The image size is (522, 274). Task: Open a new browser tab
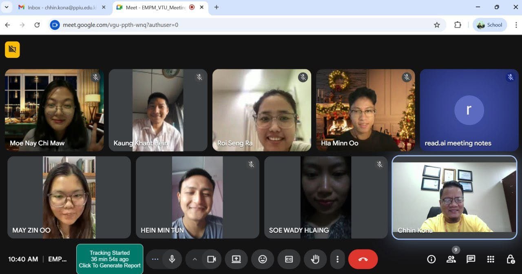(217, 7)
